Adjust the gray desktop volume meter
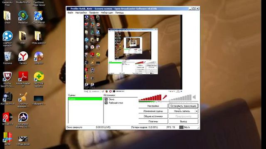Viewport: 266px width, 149px height. click(x=180, y=98)
